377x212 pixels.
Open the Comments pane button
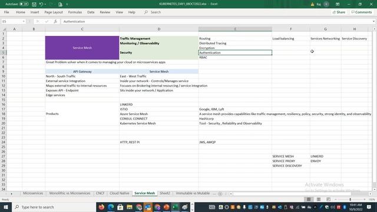(x=361, y=12)
